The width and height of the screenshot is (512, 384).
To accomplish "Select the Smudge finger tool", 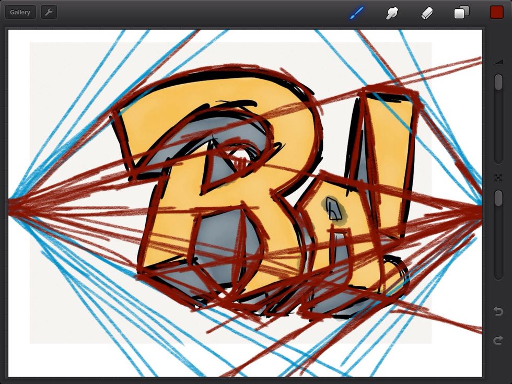I will [x=391, y=13].
